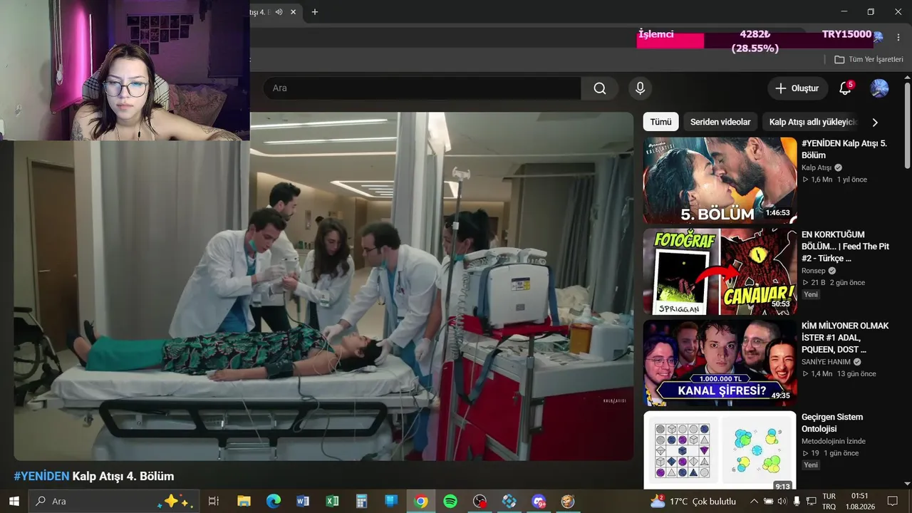Viewport: 912px width, 513px height.
Task: Select the Tümü filter chip
Action: (660, 122)
